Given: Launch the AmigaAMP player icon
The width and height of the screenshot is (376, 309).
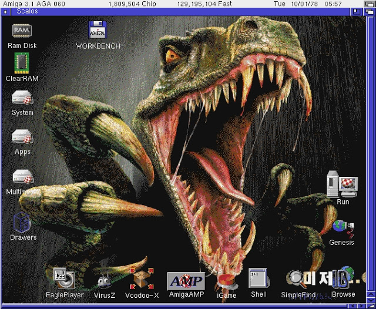Looking at the screenshot, I should pos(186,281).
